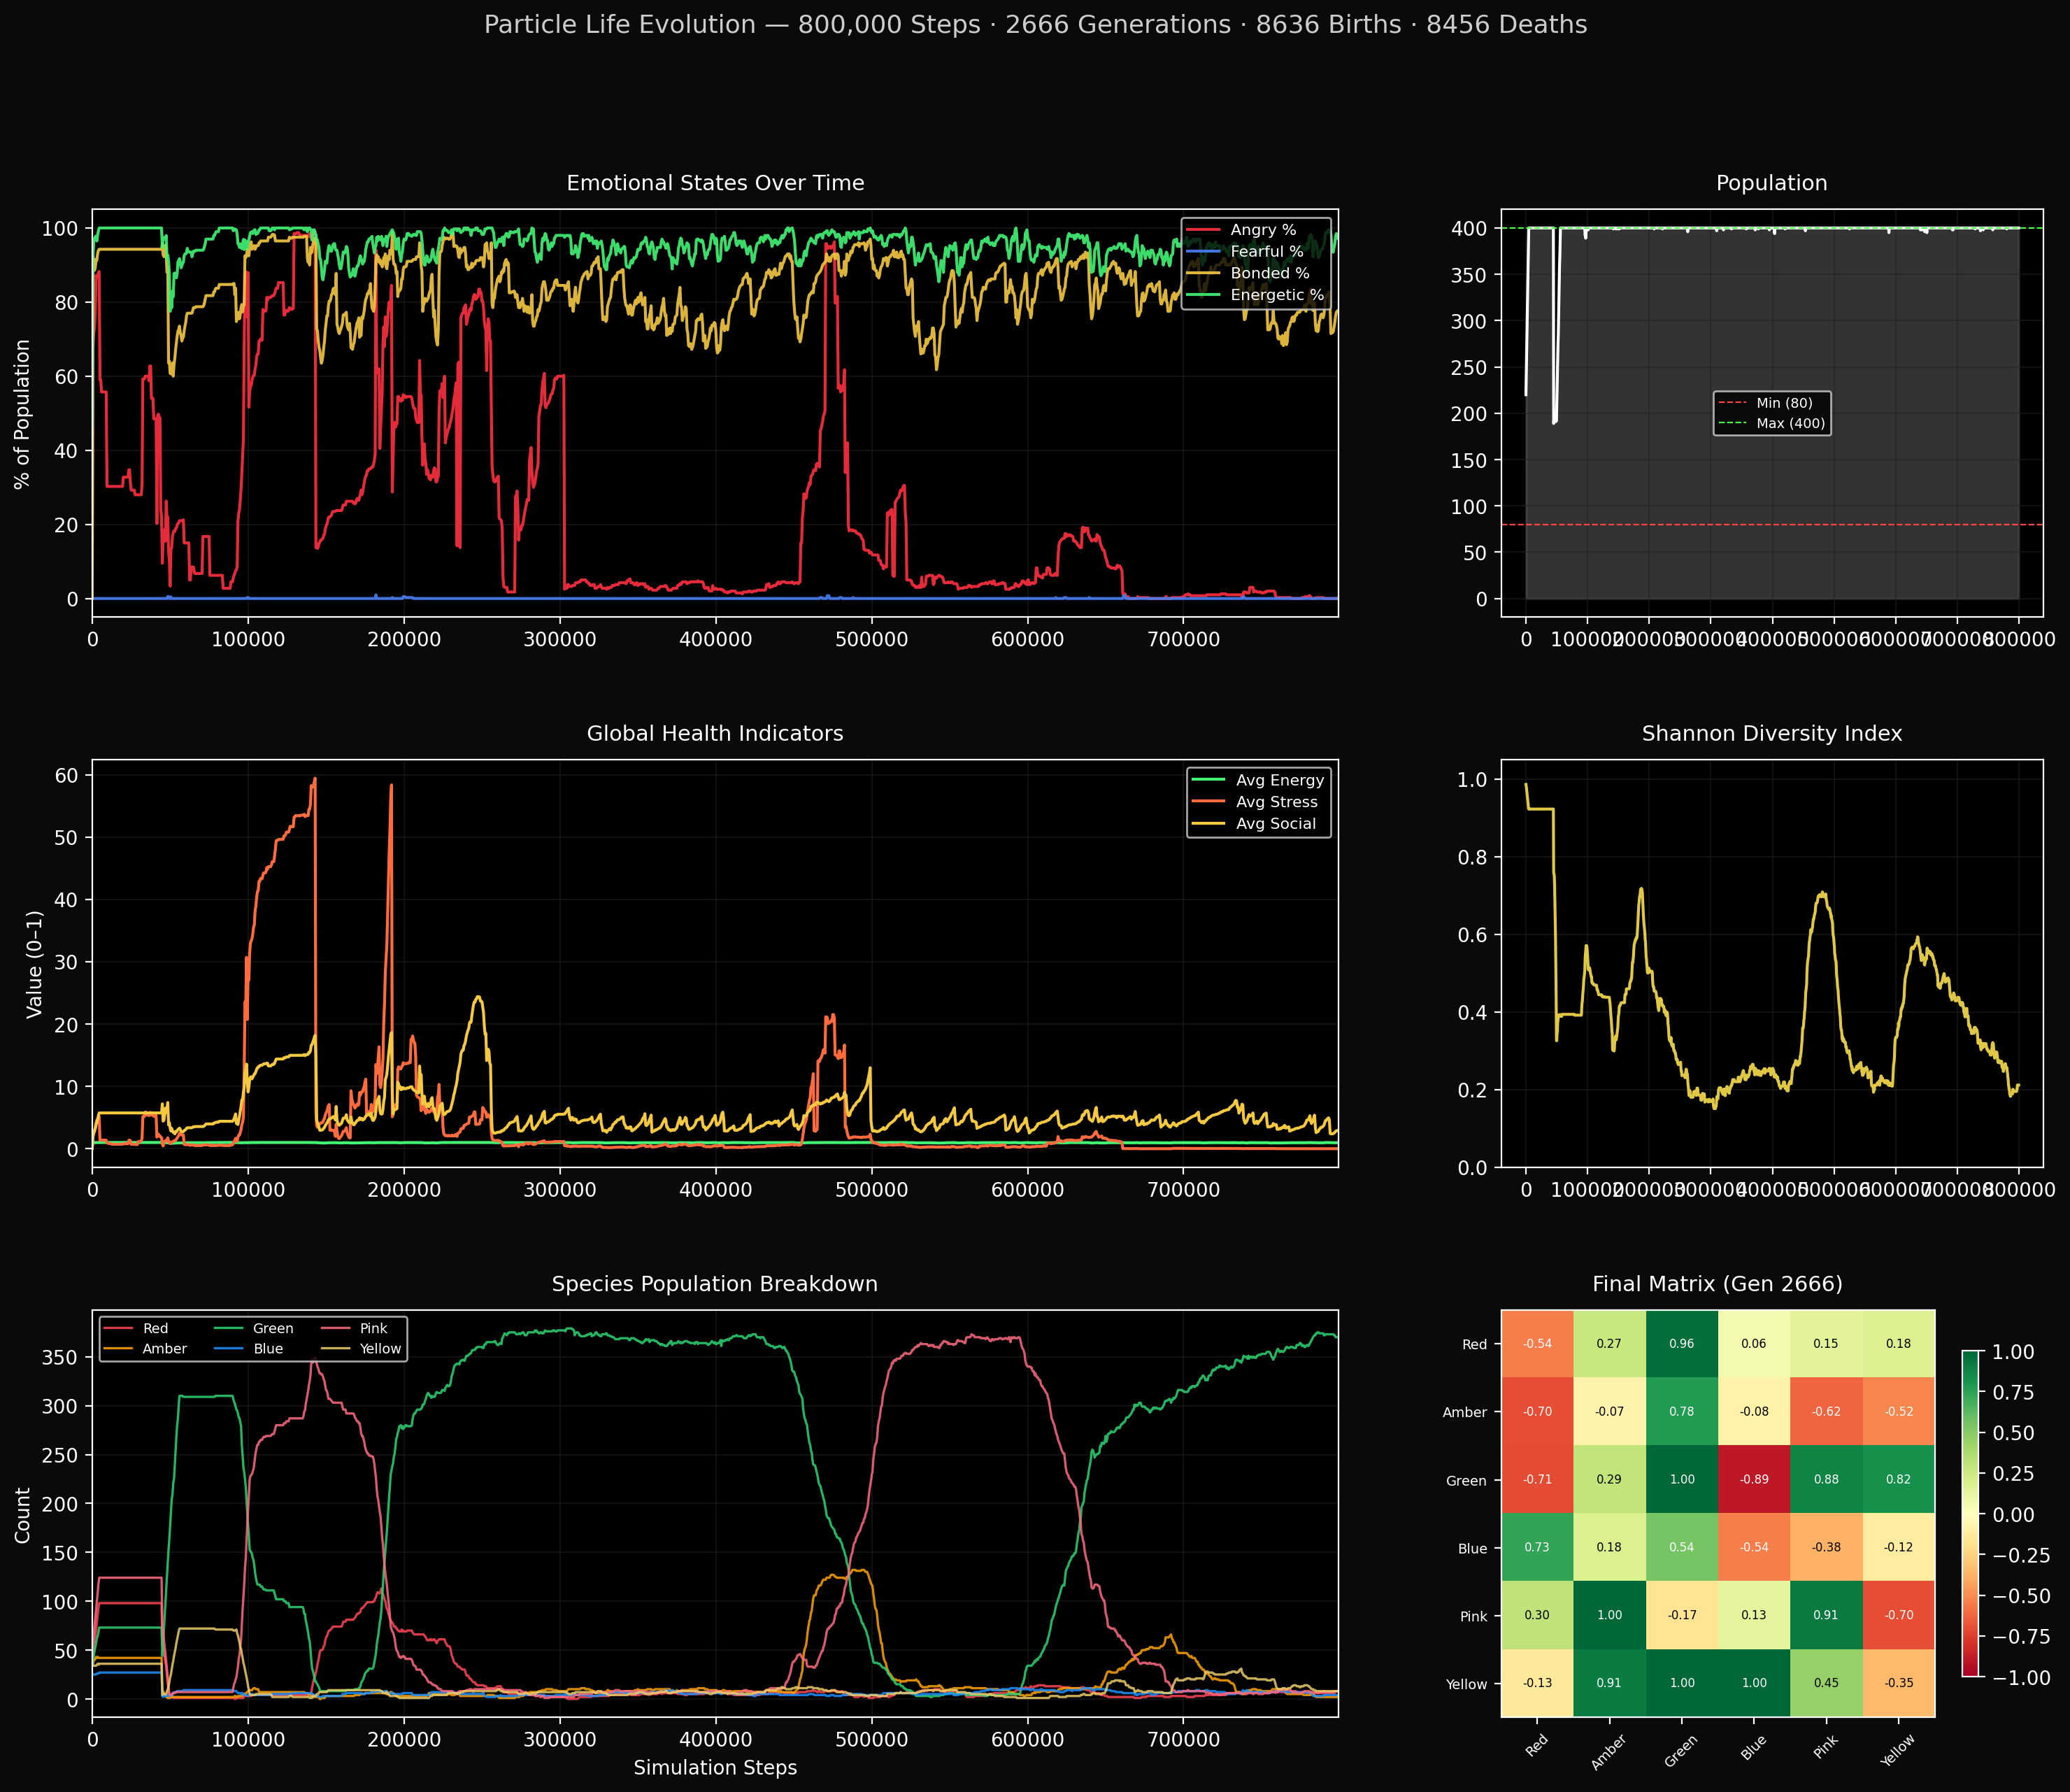Click the -0.89 matrix cell

click(x=1754, y=1479)
